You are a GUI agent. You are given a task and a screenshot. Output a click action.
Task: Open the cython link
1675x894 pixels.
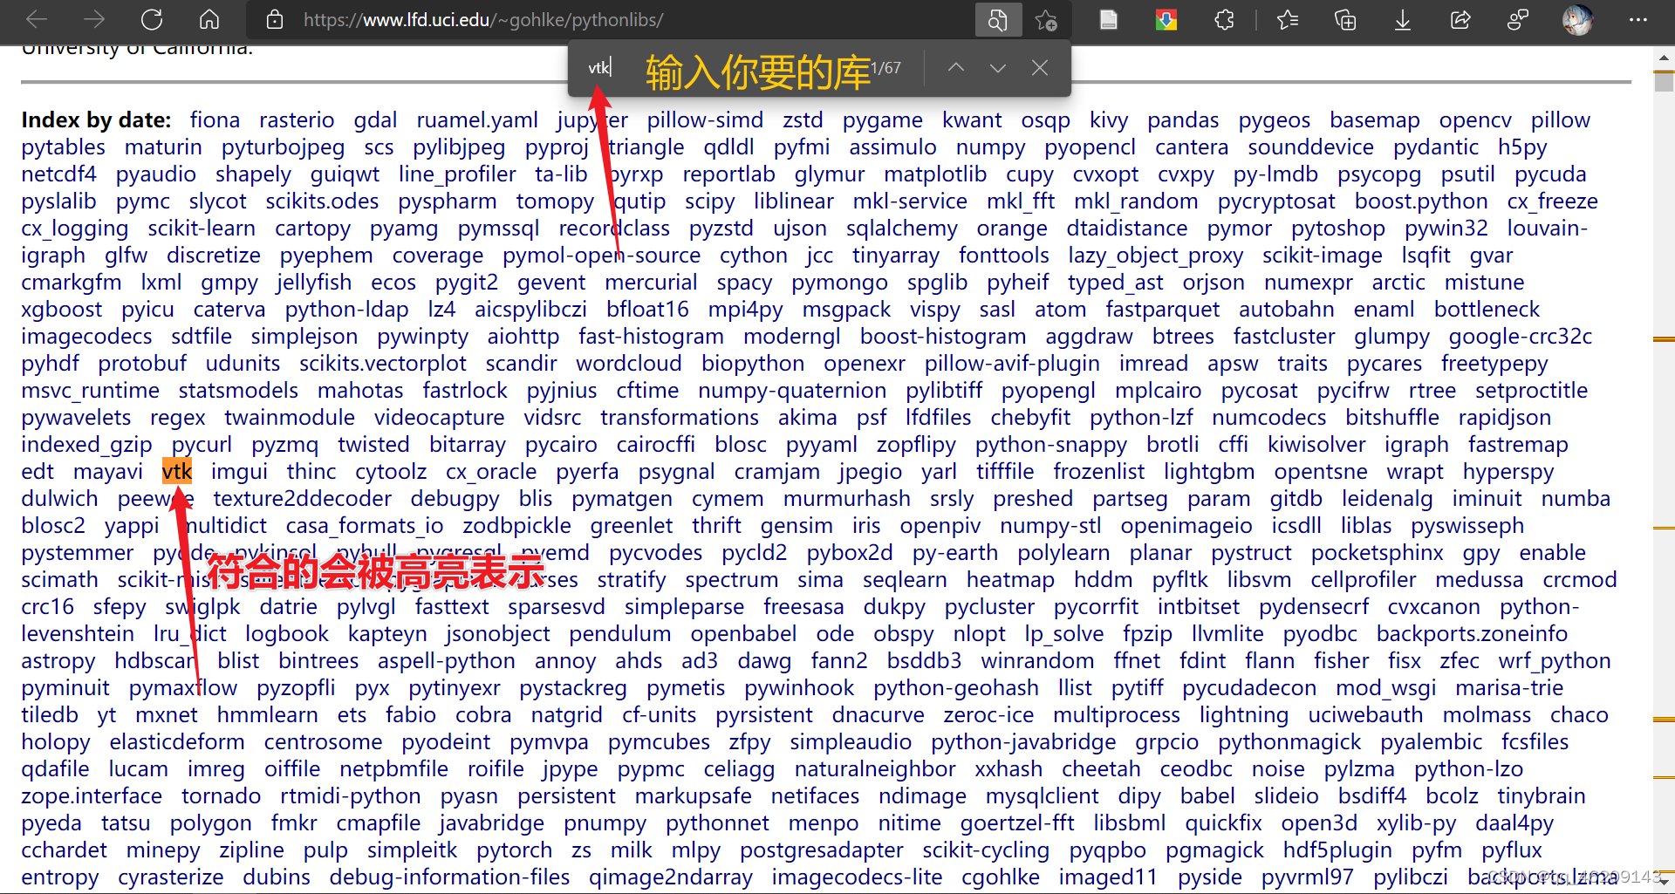click(754, 256)
